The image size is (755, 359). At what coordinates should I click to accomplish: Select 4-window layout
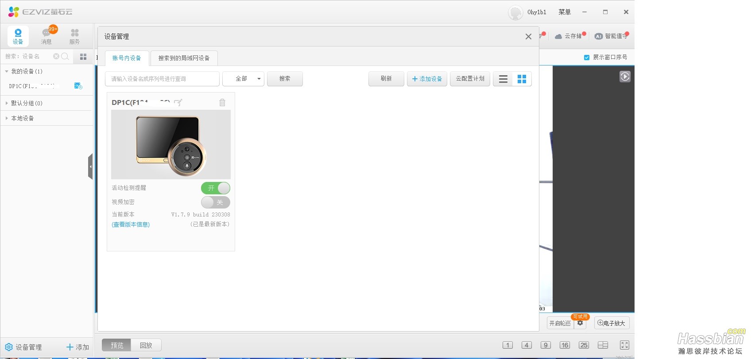tap(527, 345)
